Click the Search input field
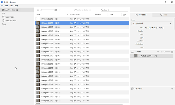This screenshot has width=175, height=105. pos(114,10)
